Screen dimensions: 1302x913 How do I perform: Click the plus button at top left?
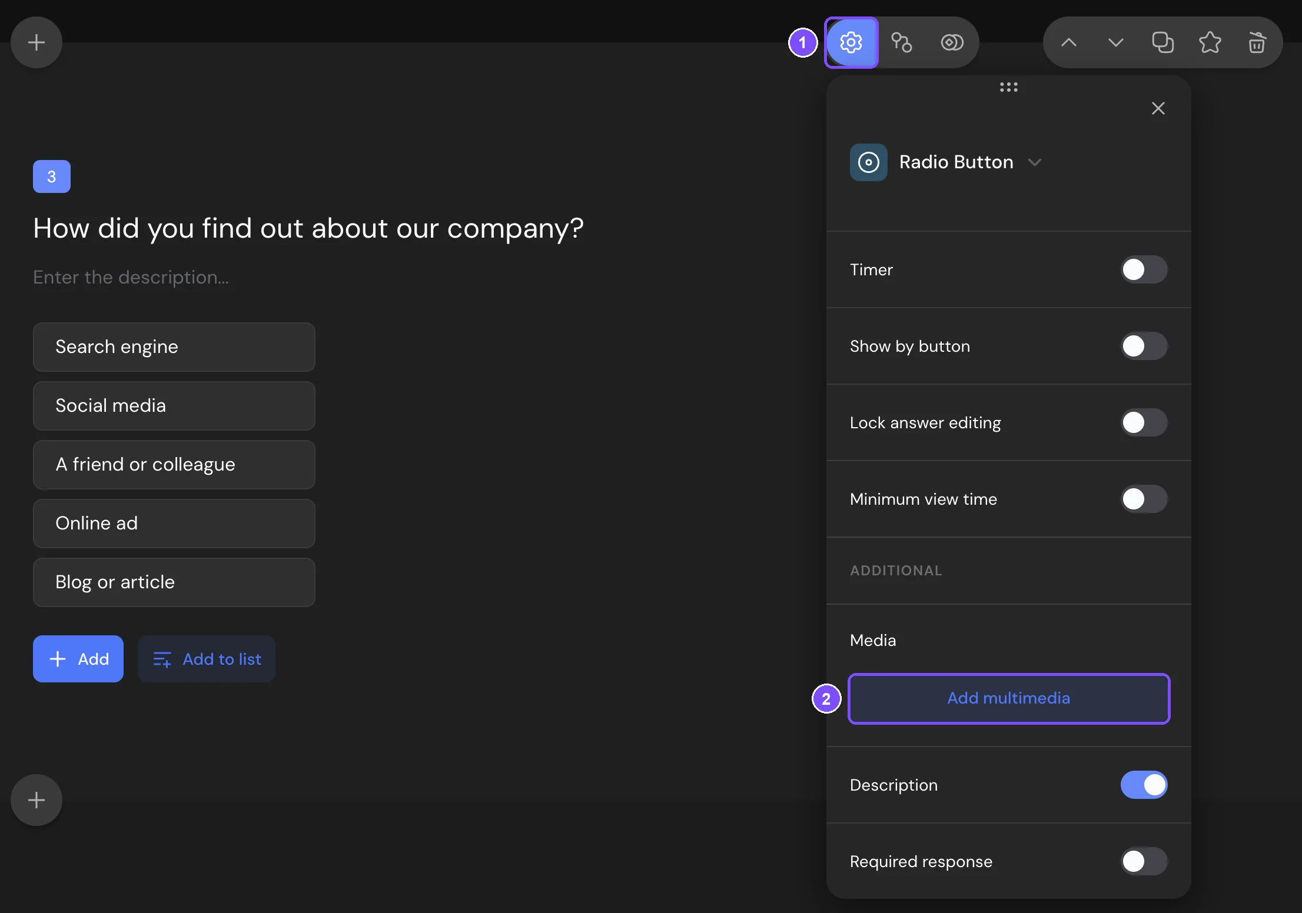pyautogui.click(x=36, y=42)
